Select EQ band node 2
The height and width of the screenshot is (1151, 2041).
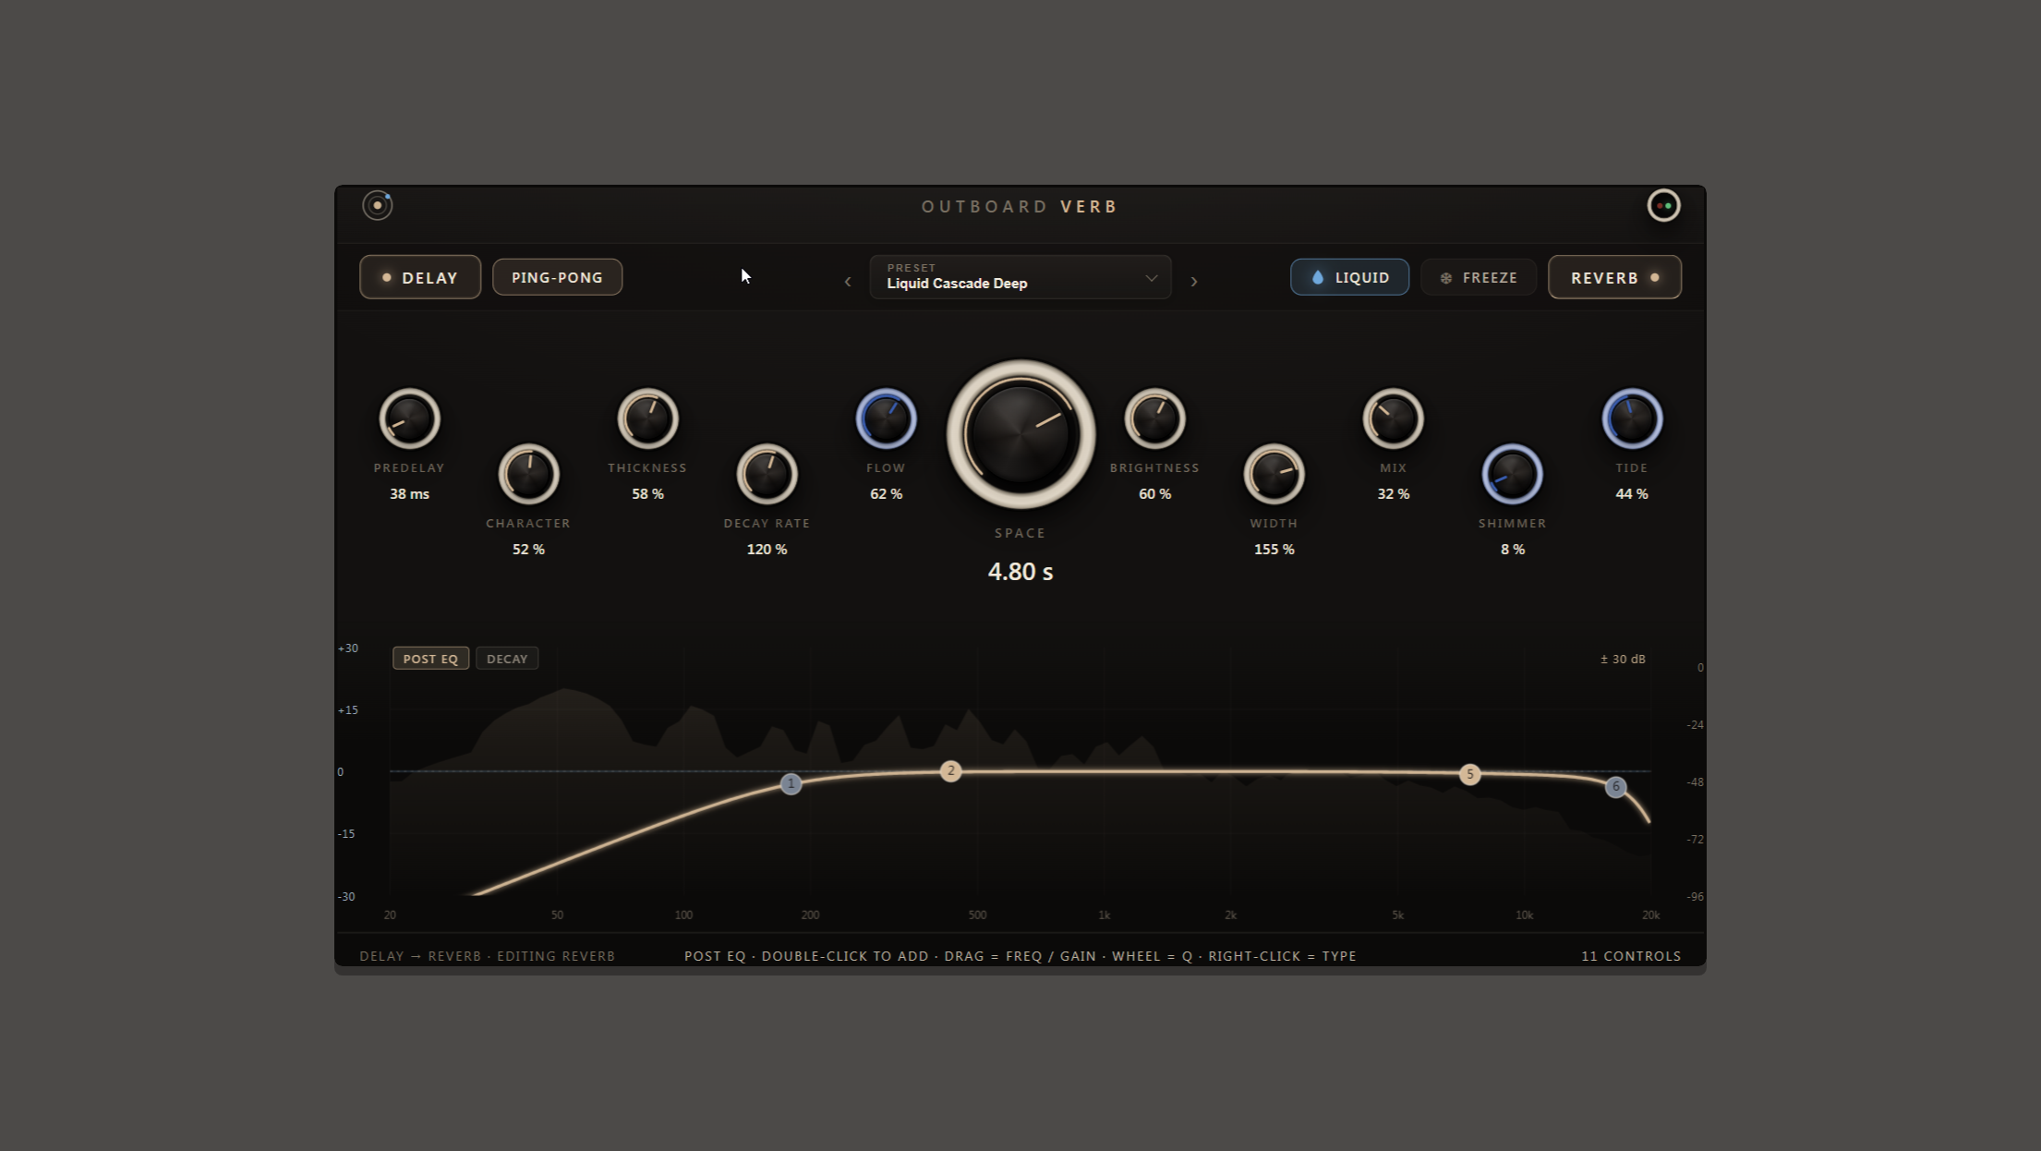950,771
